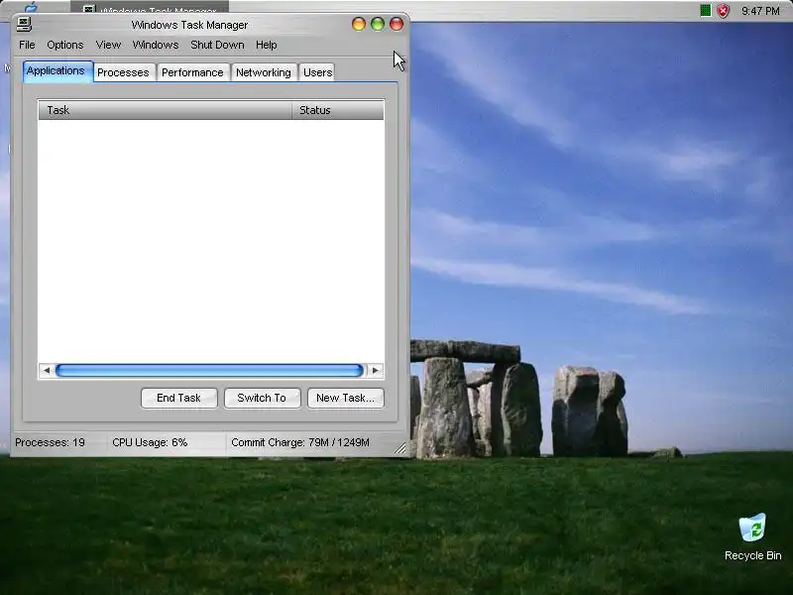Click the New Task... button
The width and height of the screenshot is (793, 595).
345,399
